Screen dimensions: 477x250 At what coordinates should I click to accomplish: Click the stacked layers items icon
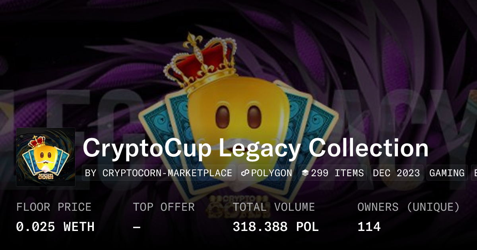(305, 173)
